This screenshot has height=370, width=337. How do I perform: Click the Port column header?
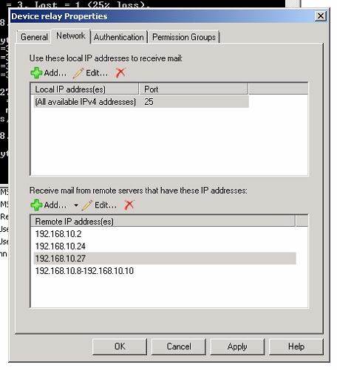[194, 89]
